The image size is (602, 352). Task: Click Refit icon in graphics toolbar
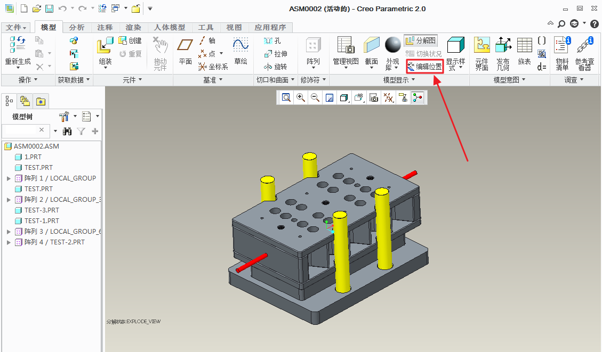(x=286, y=97)
